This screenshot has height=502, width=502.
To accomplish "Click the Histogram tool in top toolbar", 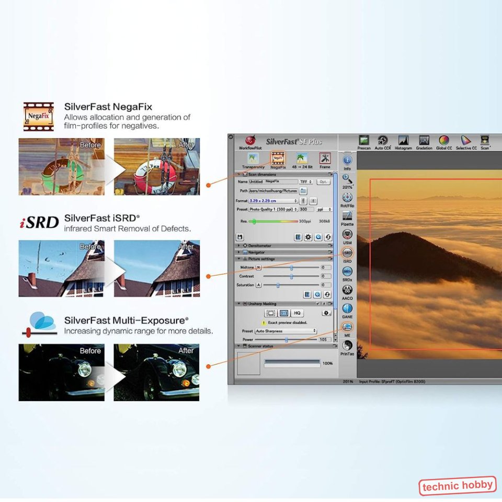I will 403,141.
